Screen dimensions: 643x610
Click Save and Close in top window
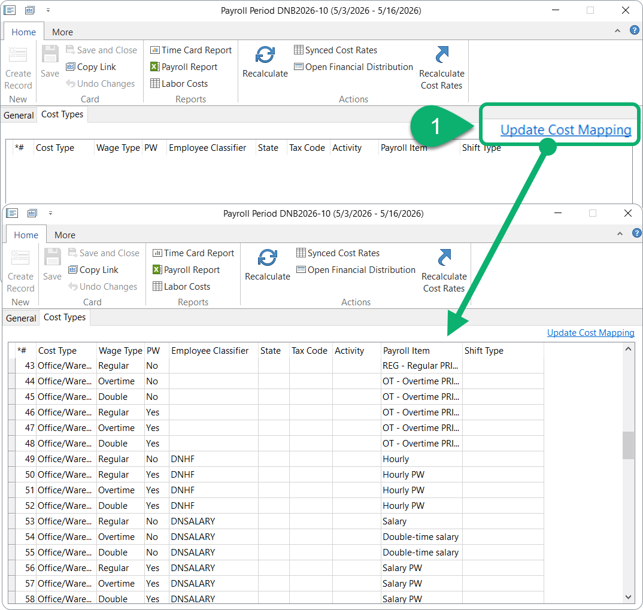(x=101, y=50)
